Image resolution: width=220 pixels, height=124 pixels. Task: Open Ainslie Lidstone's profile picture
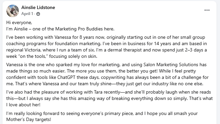coord(13,11)
